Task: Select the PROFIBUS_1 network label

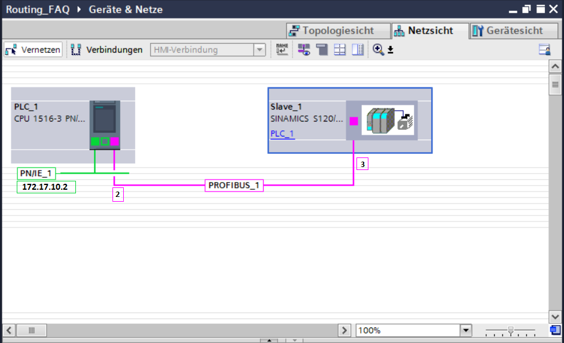Action: click(x=234, y=186)
